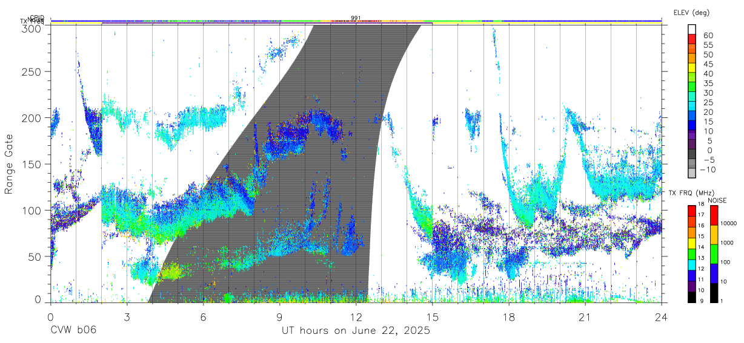Select the Range Gate axis label

[9, 164]
